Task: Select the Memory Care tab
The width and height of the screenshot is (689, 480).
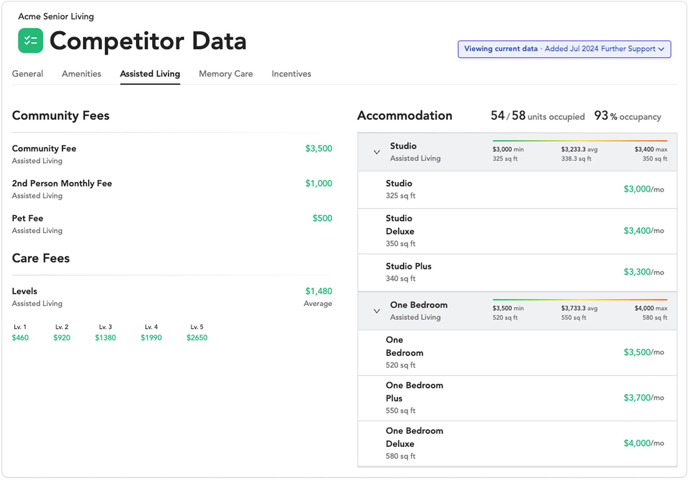Action: [226, 74]
